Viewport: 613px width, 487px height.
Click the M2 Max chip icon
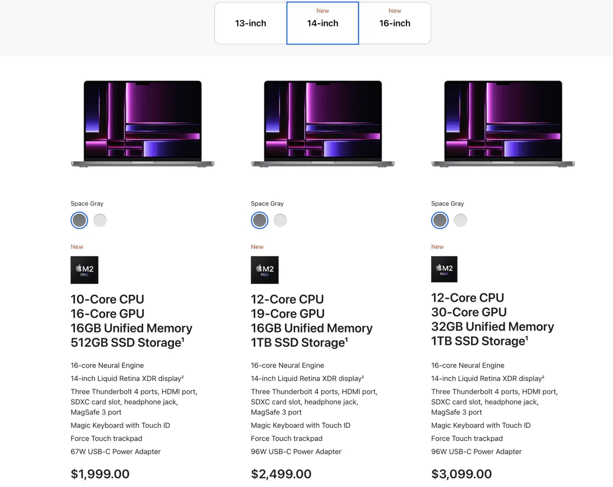[x=444, y=269]
